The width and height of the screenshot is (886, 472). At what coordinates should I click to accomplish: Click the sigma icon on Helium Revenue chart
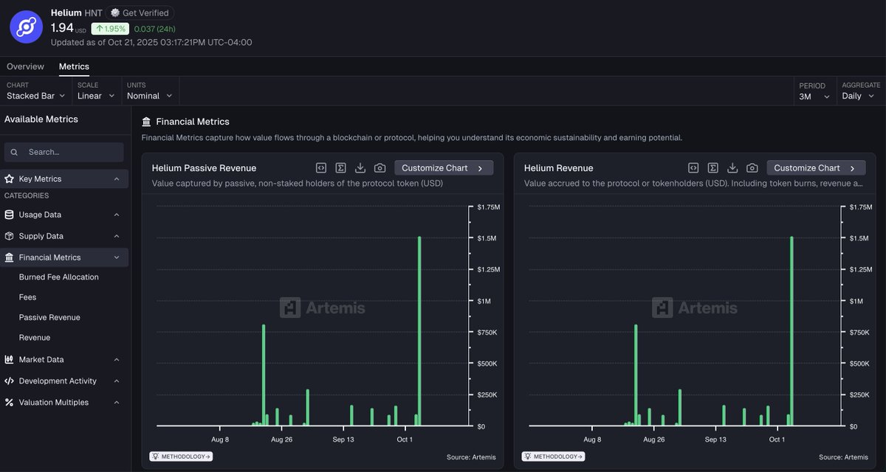coord(712,168)
